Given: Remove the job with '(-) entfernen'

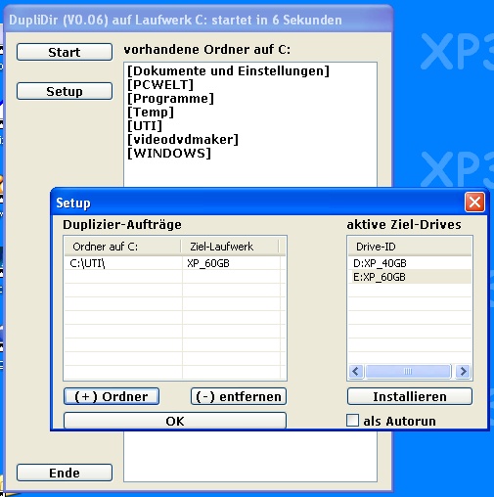Looking at the screenshot, I should 239,396.
